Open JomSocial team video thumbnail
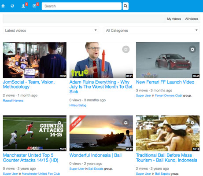This screenshot has height=176, width=203. (35, 60)
